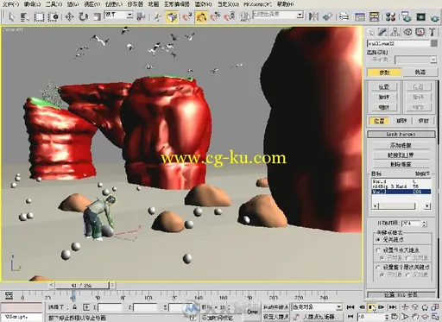This screenshot has height=322, width=442.
Task: Click the Align tool icon
Action: [x=327, y=16]
